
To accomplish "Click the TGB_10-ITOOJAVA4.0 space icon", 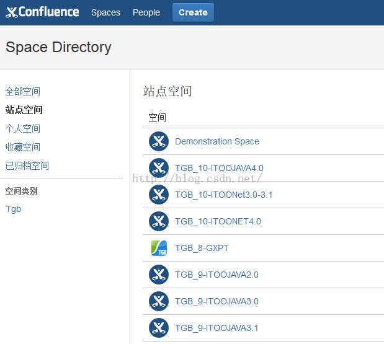I will point(159,168).
